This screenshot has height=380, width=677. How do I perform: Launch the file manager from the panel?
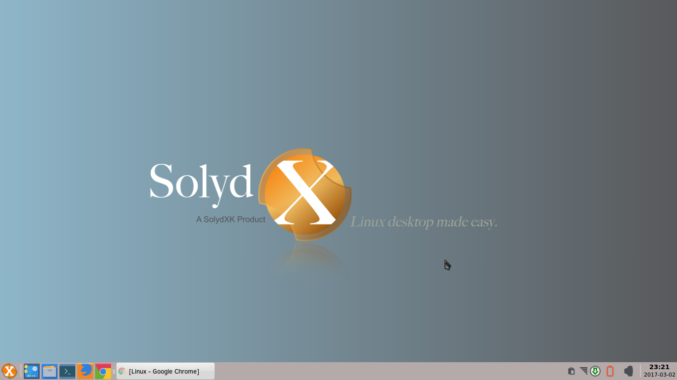[50, 371]
